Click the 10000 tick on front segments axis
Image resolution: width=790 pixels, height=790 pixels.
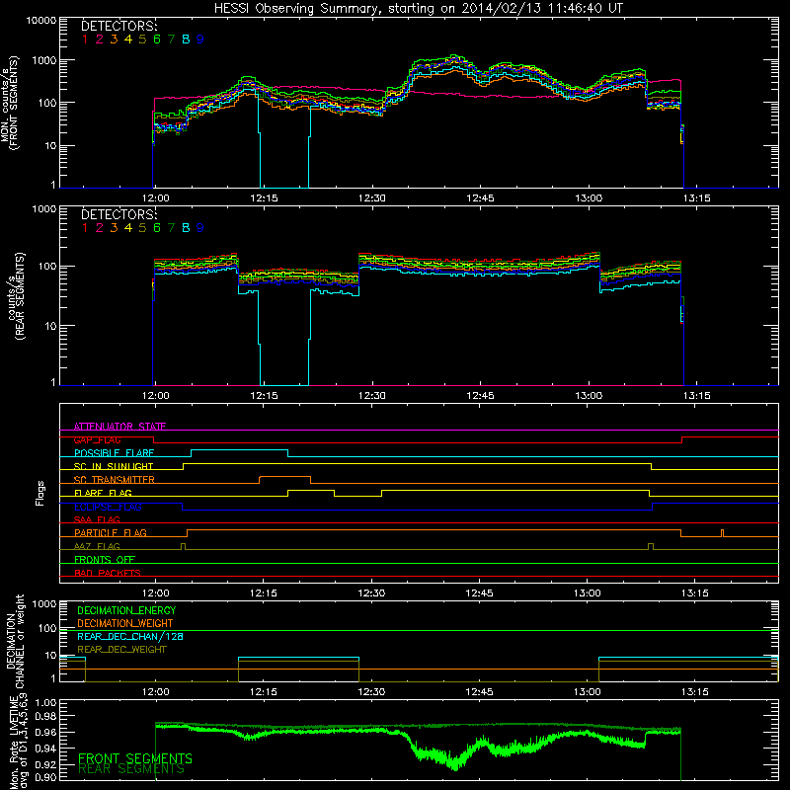[x=40, y=20]
